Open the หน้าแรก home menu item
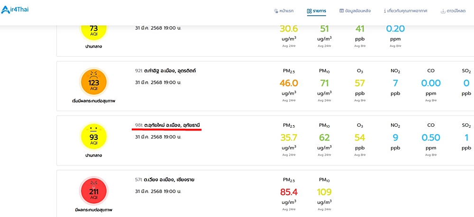The width and height of the screenshot is (474, 217). pyautogui.click(x=283, y=11)
